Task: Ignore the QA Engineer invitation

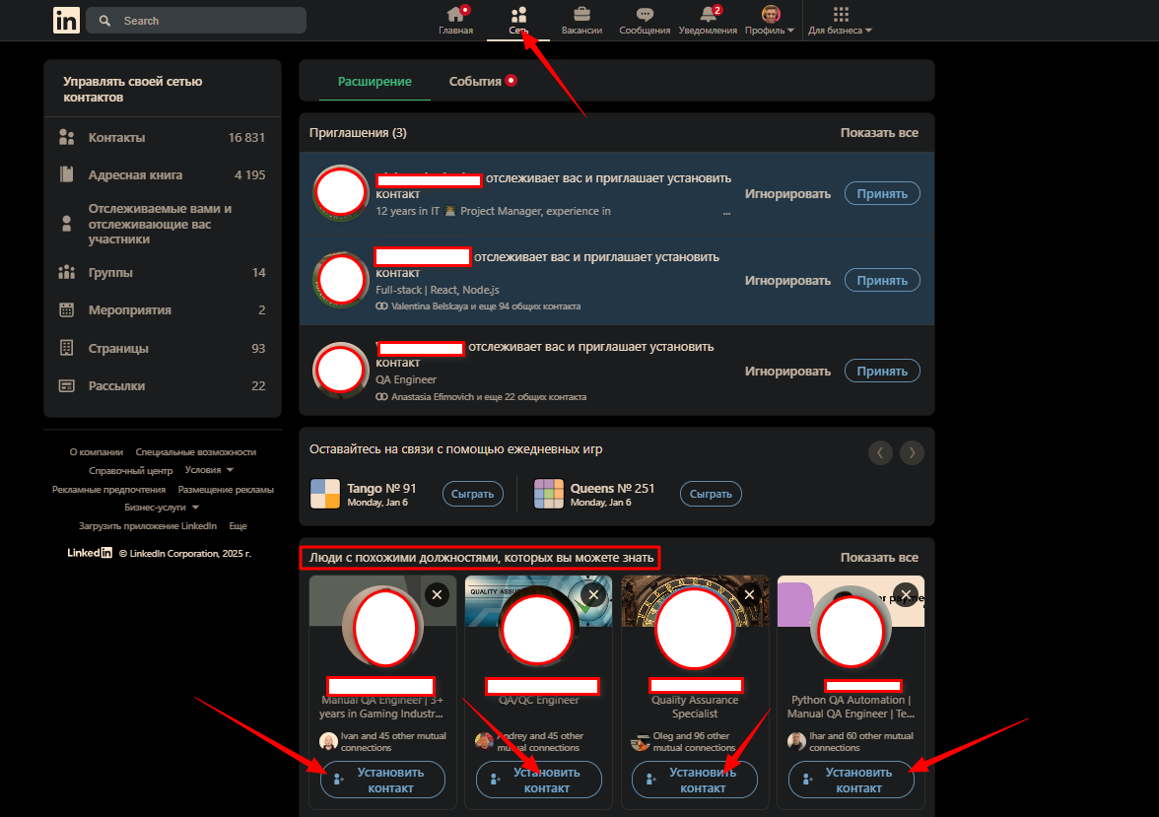Action: (x=787, y=372)
